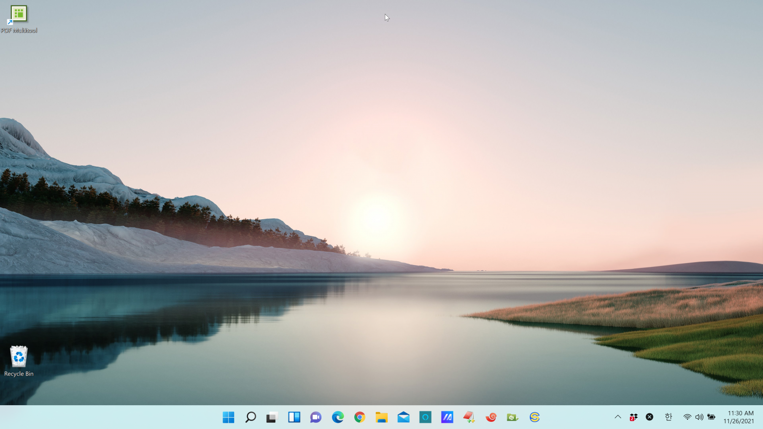Expand the hidden system tray icons chevron
This screenshot has height=429, width=763.
tap(618, 417)
